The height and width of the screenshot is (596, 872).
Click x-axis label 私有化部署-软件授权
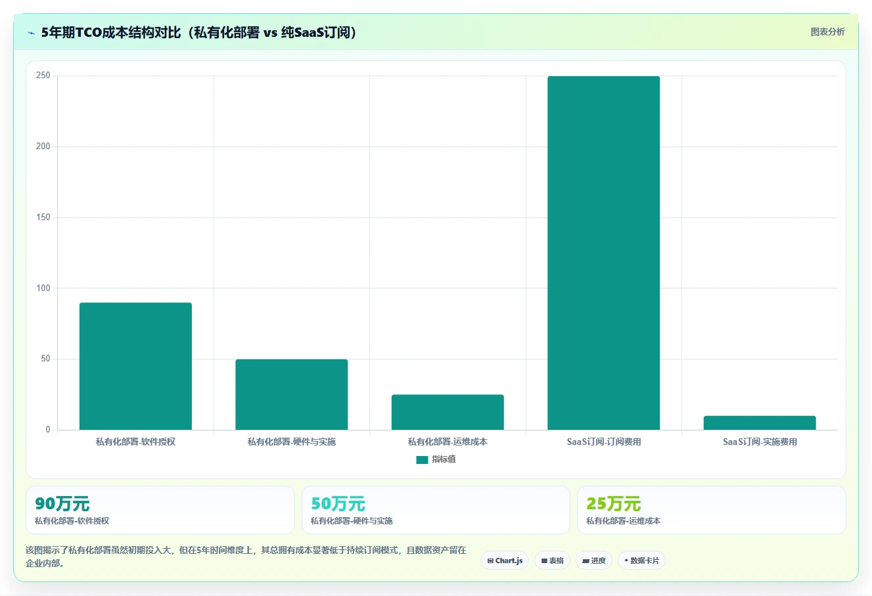pyautogui.click(x=135, y=442)
